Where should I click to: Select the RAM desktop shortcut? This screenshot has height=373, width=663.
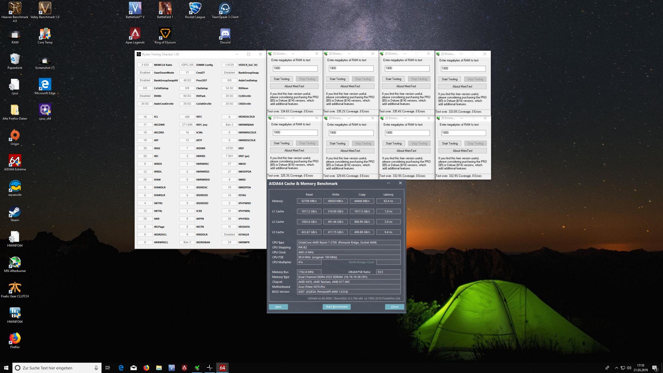[15, 37]
